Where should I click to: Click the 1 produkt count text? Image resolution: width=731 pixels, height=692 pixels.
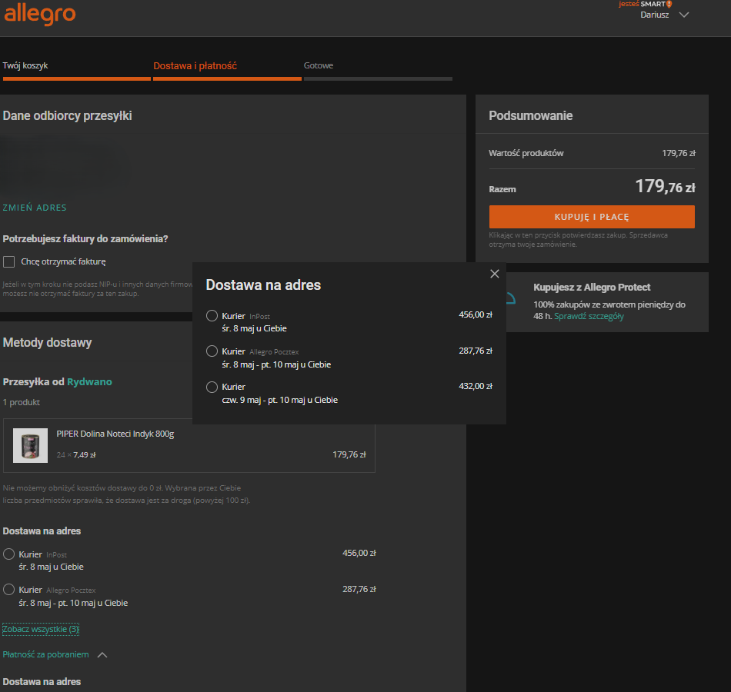[22, 402]
